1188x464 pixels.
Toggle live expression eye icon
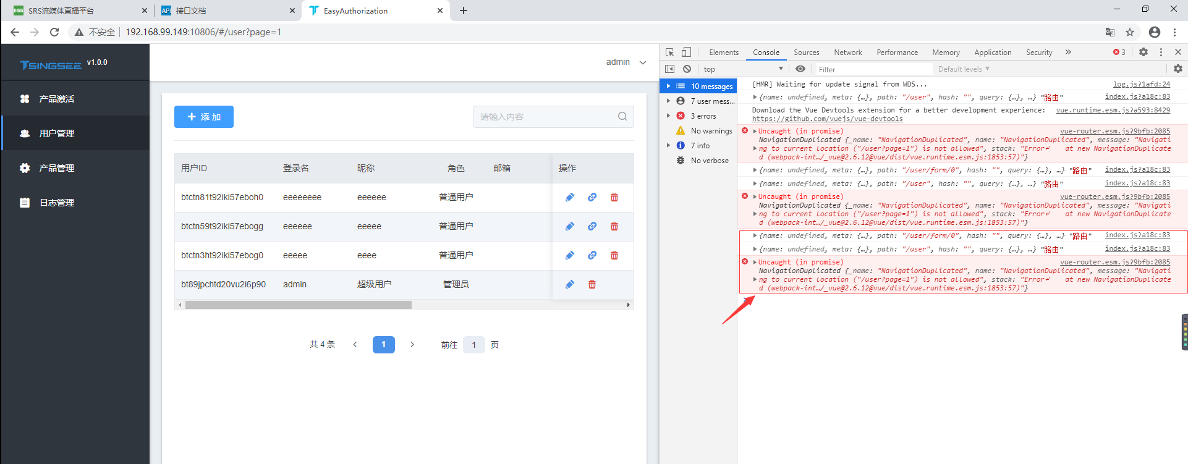[x=800, y=69]
